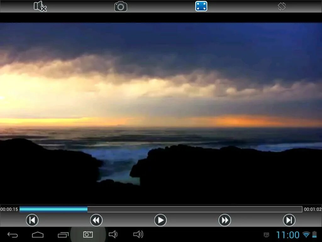Seek within the video progress bar
The width and height of the screenshot is (322, 242).
[161, 209]
